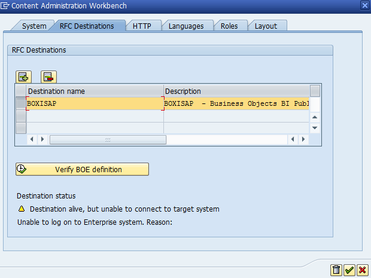The width and height of the screenshot is (371, 278).
Task: Click the table settings corner button
Action: [x=315, y=91]
